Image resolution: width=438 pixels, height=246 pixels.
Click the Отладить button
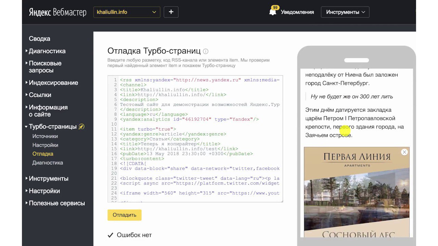[x=124, y=215]
